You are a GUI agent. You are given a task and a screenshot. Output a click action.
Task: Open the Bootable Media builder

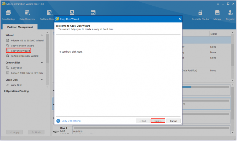[200, 15]
